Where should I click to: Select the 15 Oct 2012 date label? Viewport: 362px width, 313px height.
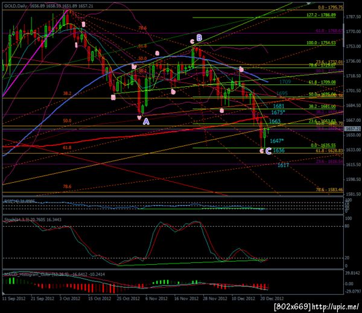tap(100, 299)
